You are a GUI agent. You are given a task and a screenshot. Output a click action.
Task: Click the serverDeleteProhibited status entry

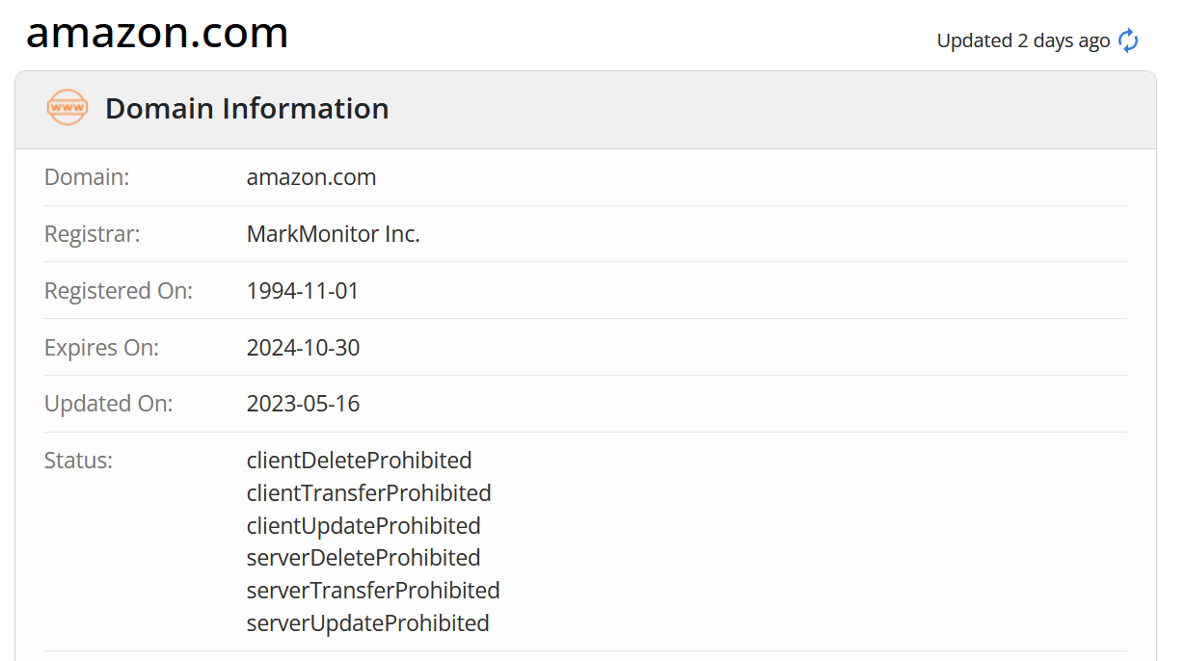pyautogui.click(x=364, y=558)
